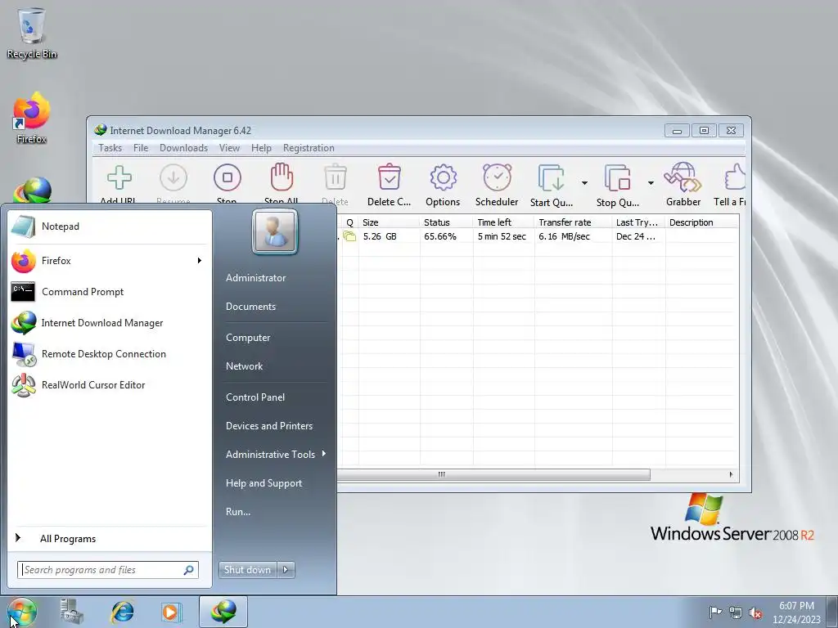This screenshot has height=628, width=838.
Task: Click the Internet Explorer taskbar icon
Action: click(x=122, y=612)
